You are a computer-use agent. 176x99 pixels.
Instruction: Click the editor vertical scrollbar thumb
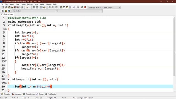point(174,47)
